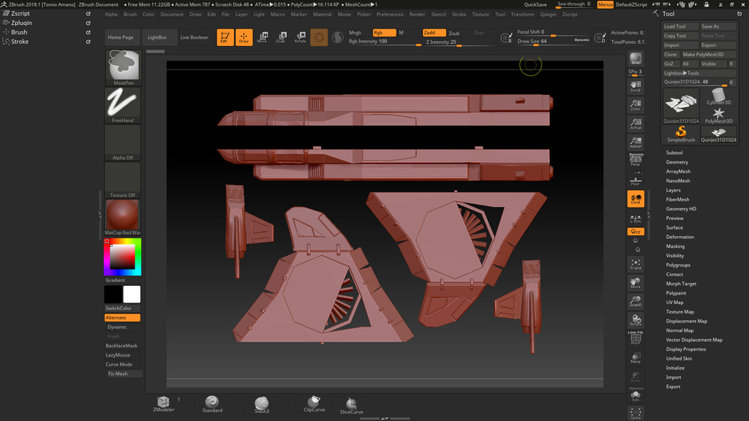749x421 pixels.
Task: Select the Move transform icon
Action: click(x=263, y=37)
